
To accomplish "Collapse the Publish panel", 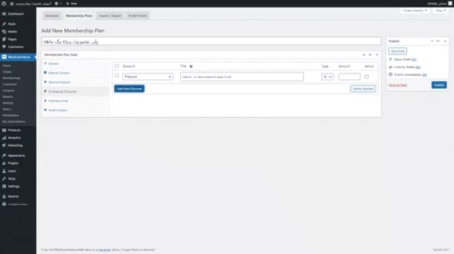I will coord(445,41).
